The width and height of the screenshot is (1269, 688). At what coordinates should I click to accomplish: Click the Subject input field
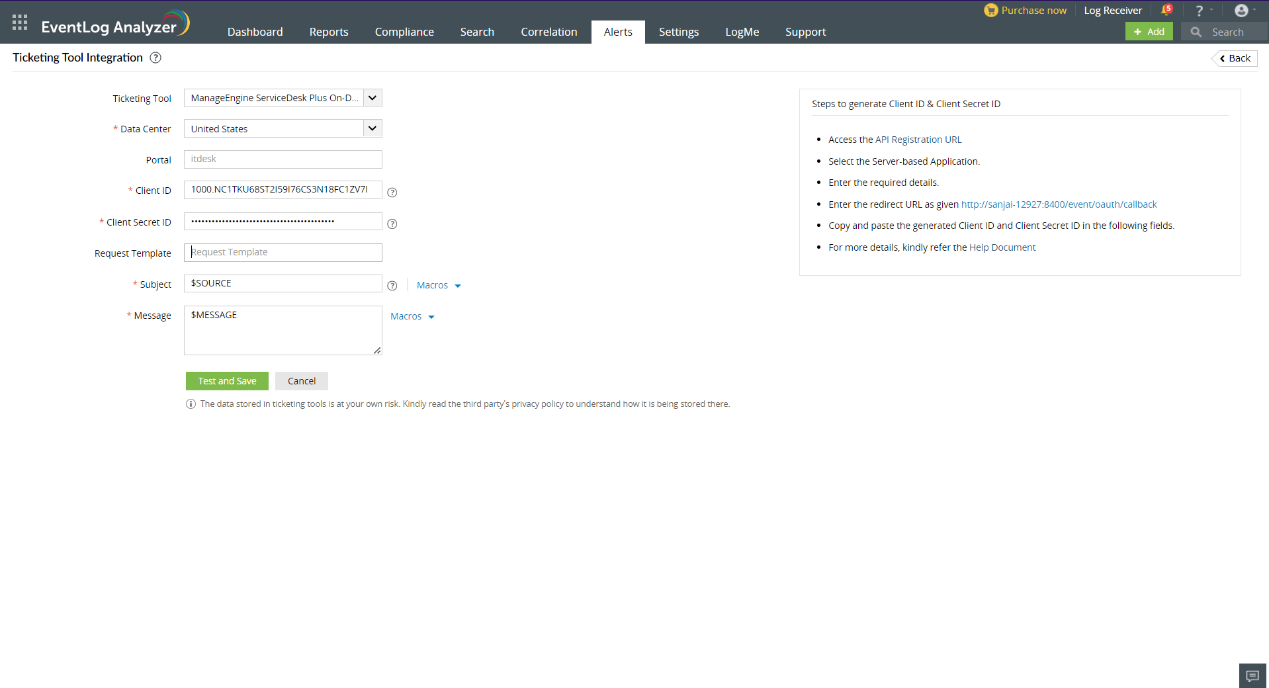coord(283,284)
